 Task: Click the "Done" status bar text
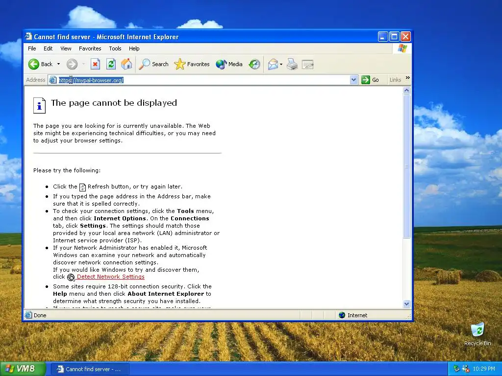pos(40,315)
